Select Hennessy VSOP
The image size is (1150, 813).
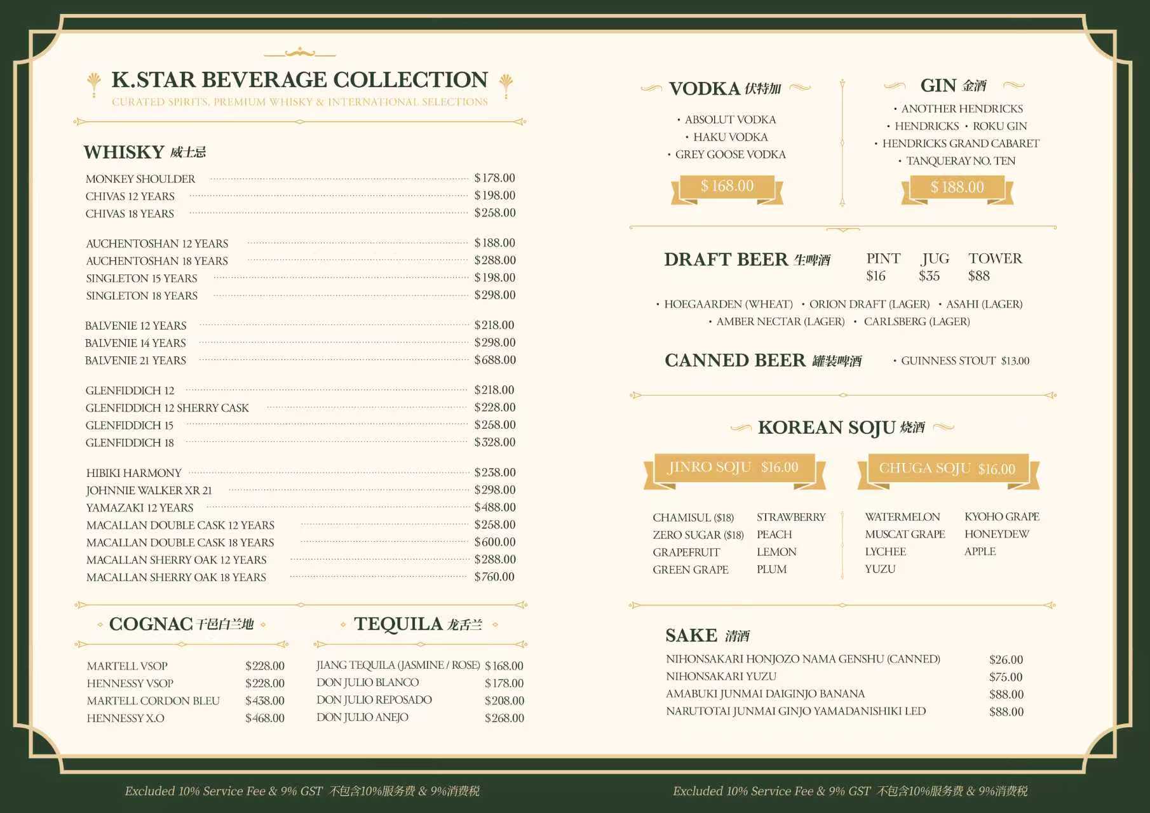pyautogui.click(x=130, y=683)
